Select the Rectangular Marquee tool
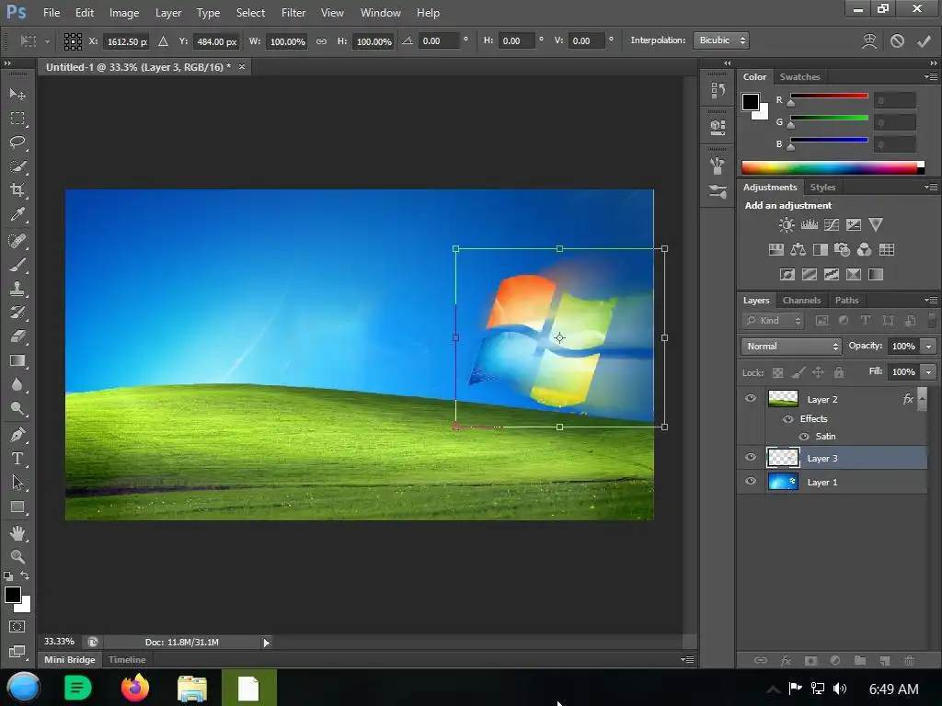This screenshot has width=942, height=706. pos(17,119)
